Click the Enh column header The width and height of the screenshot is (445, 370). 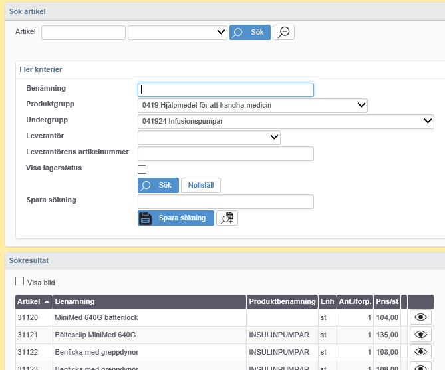[x=327, y=301]
